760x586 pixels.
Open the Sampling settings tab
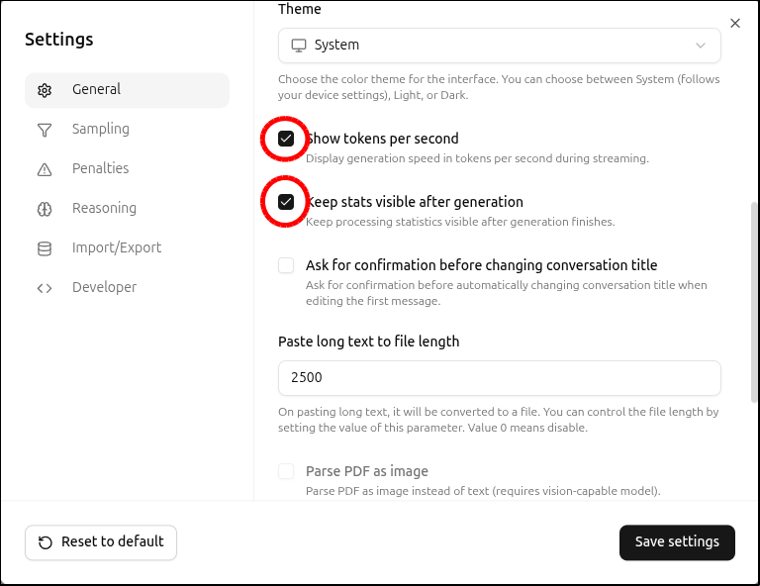click(x=100, y=129)
